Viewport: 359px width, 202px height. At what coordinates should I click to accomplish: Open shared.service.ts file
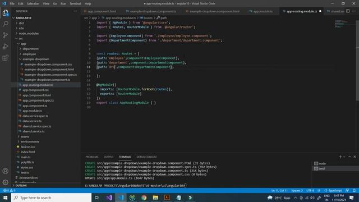(x=34, y=131)
